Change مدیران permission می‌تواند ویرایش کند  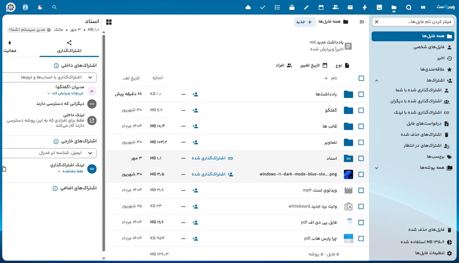(66, 93)
